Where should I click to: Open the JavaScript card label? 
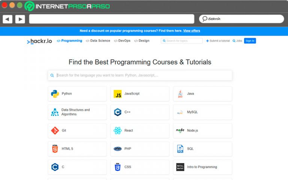132,93
